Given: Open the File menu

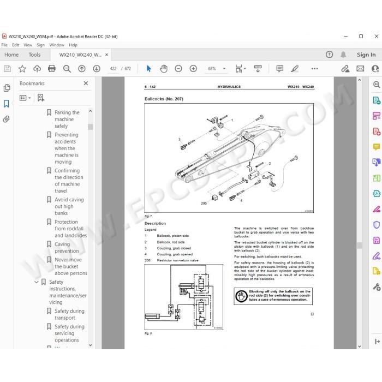Looking at the screenshot, I should click(4, 45).
